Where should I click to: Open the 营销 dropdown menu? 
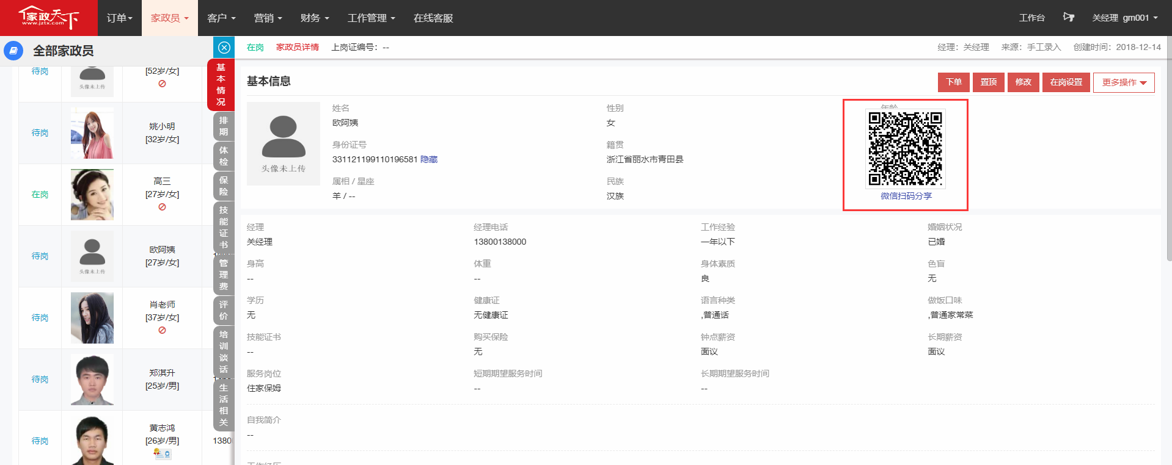tap(268, 18)
